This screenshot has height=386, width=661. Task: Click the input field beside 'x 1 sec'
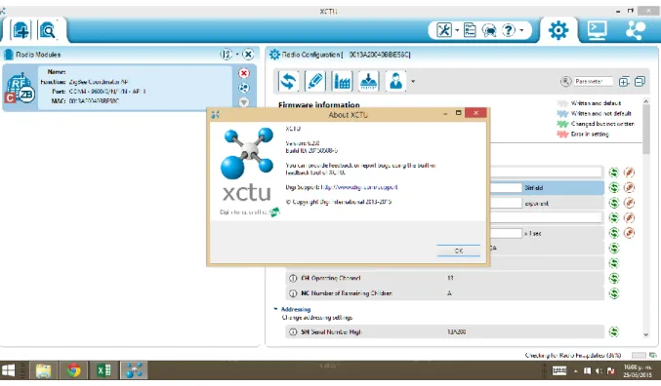pyautogui.click(x=507, y=233)
